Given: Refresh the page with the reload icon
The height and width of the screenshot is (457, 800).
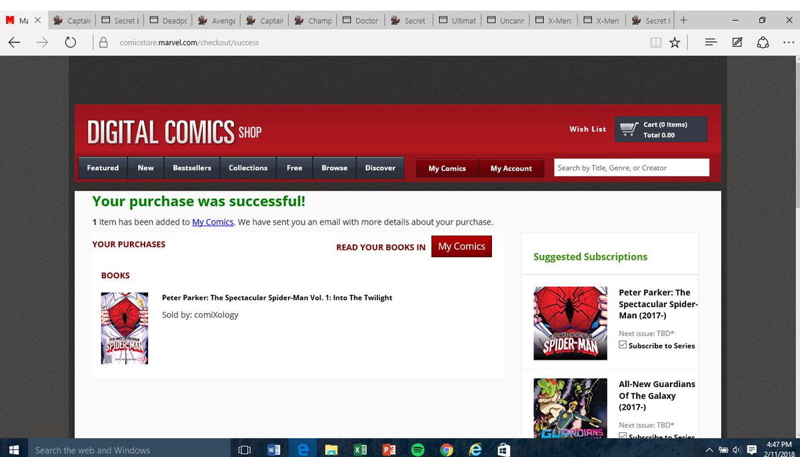Looking at the screenshot, I should pos(70,43).
